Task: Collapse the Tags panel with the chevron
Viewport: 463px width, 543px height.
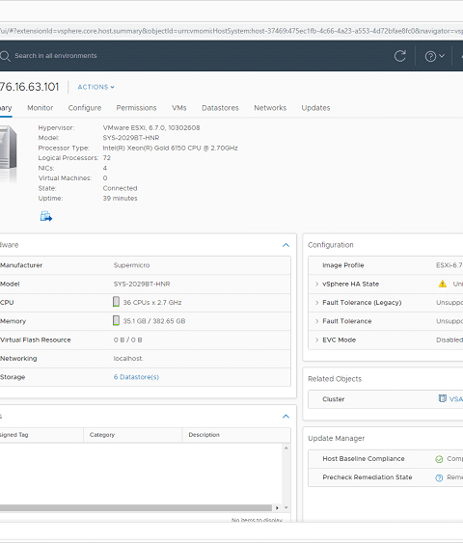Action: click(286, 417)
